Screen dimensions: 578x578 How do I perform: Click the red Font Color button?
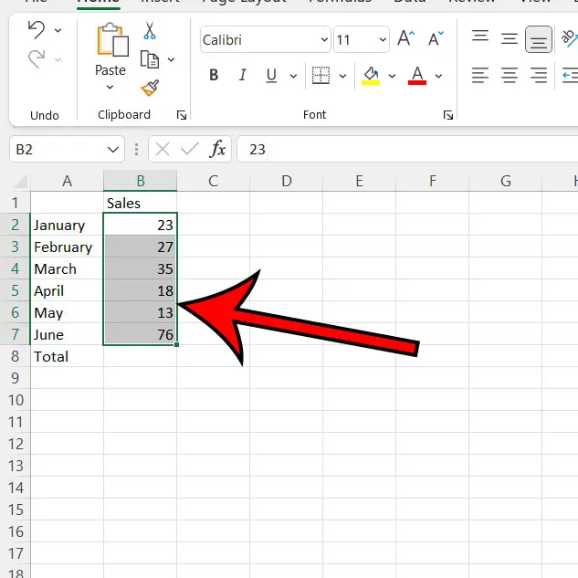(x=417, y=75)
